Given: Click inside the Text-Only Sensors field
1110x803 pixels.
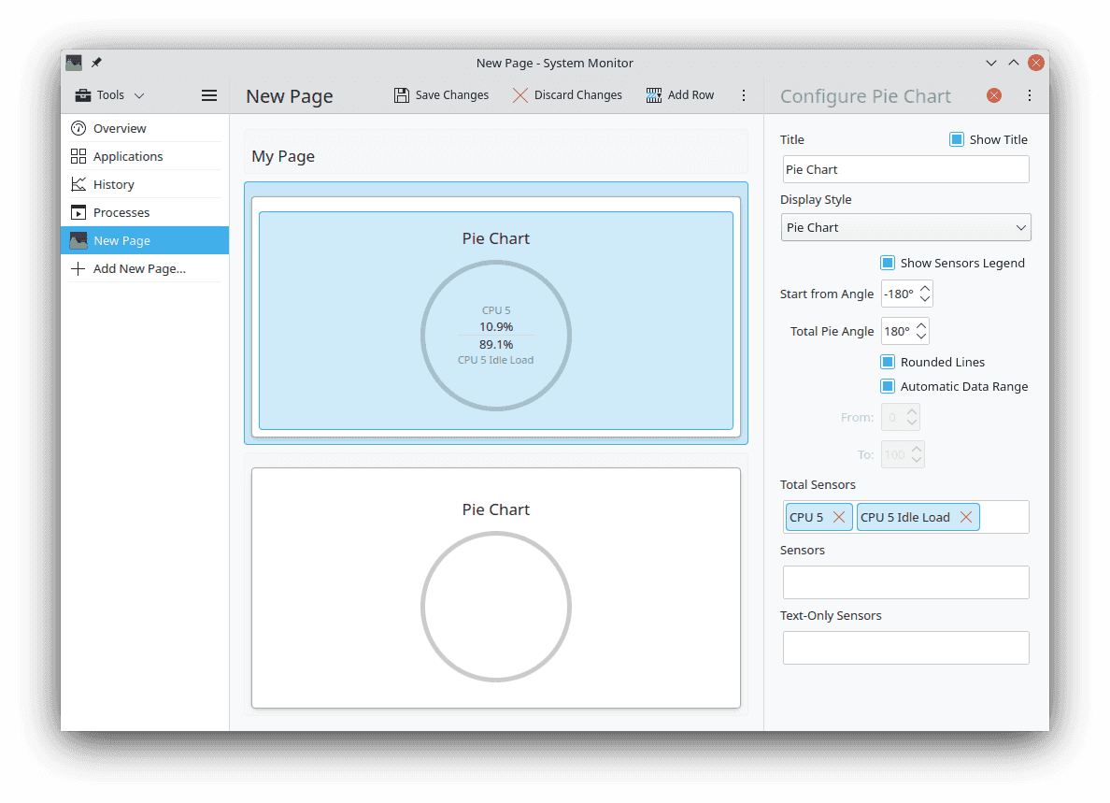Looking at the screenshot, I should point(905,647).
